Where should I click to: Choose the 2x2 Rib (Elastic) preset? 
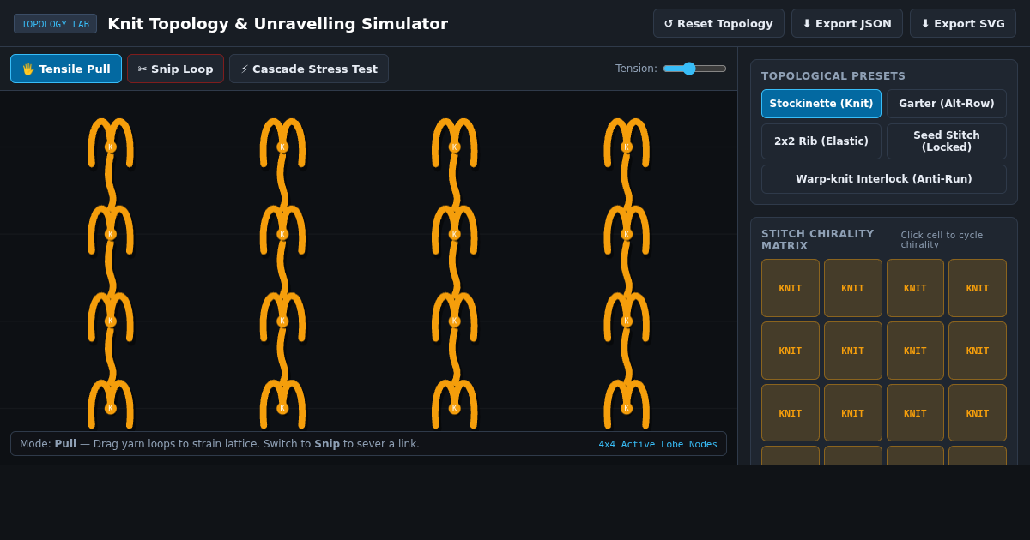coord(821,141)
